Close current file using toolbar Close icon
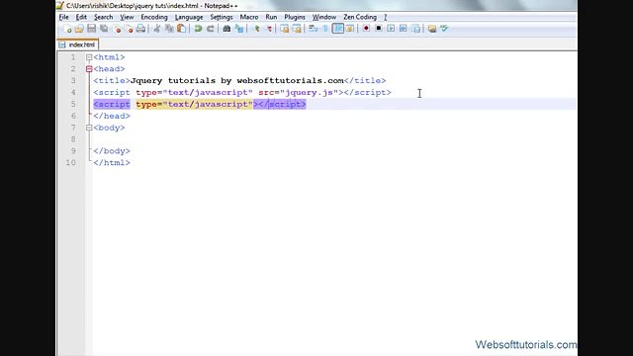The width and height of the screenshot is (633, 356). 117,29
